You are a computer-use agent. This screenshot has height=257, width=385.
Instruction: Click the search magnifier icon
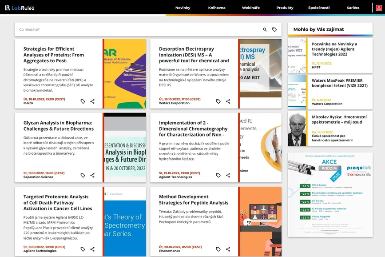click(265, 29)
